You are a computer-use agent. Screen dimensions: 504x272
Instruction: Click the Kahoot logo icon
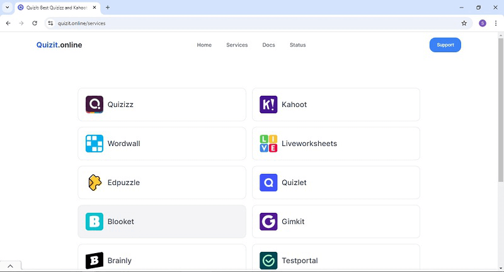coord(268,105)
